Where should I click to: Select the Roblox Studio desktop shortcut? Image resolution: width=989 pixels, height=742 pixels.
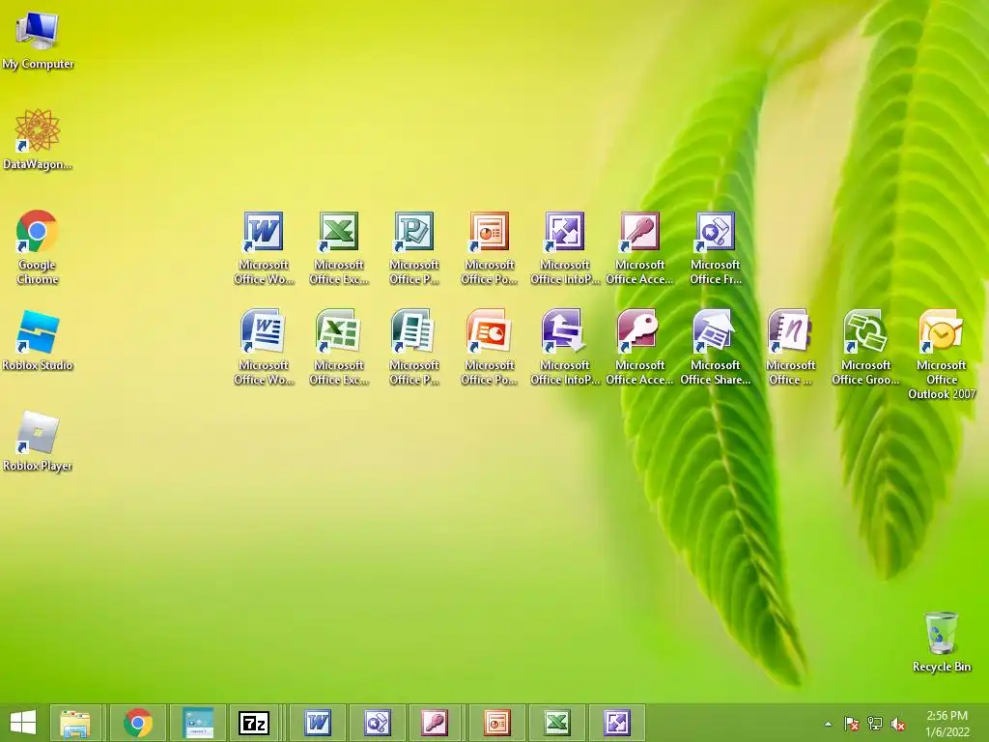(38, 340)
